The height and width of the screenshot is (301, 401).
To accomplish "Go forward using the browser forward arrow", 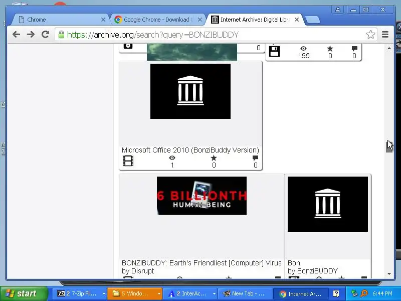I will [x=31, y=34].
